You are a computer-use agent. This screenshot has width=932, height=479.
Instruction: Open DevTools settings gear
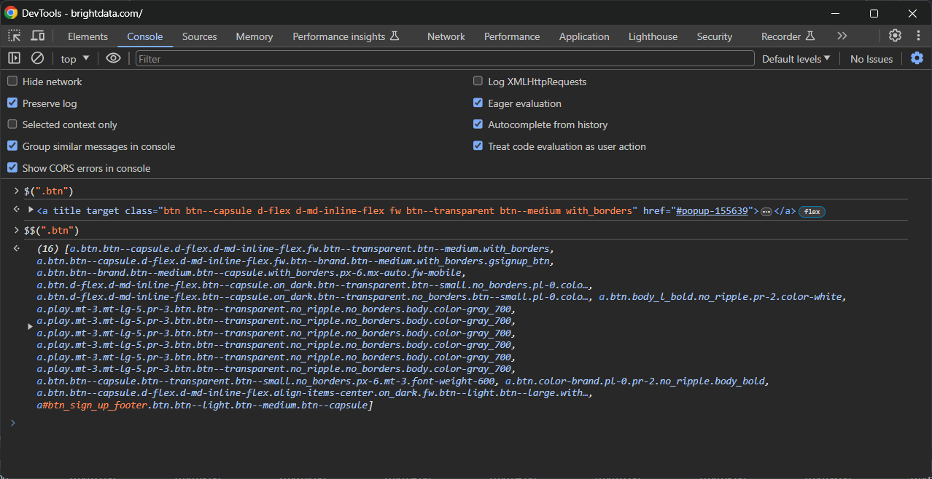pyautogui.click(x=895, y=36)
